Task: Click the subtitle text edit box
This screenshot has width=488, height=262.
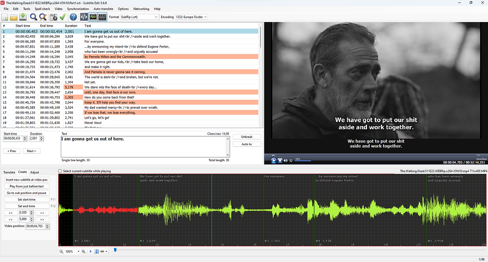Action: coord(145,146)
